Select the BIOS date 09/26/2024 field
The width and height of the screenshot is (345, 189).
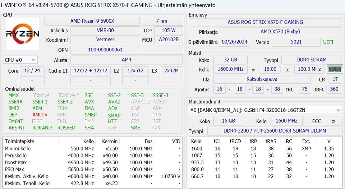(x=234, y=42)
